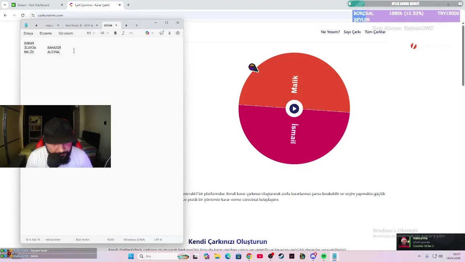Switch to the Yeni Metin B Notepad tab
The image size is (465, 262).
[73, 25]
